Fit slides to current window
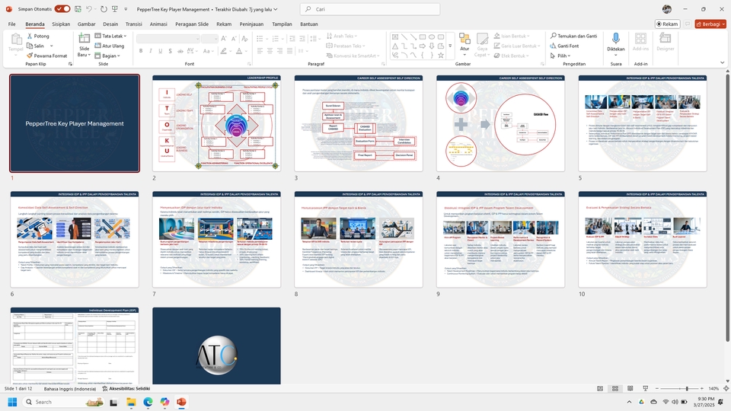This screenshot has width=731, height=411. [726, 389]
